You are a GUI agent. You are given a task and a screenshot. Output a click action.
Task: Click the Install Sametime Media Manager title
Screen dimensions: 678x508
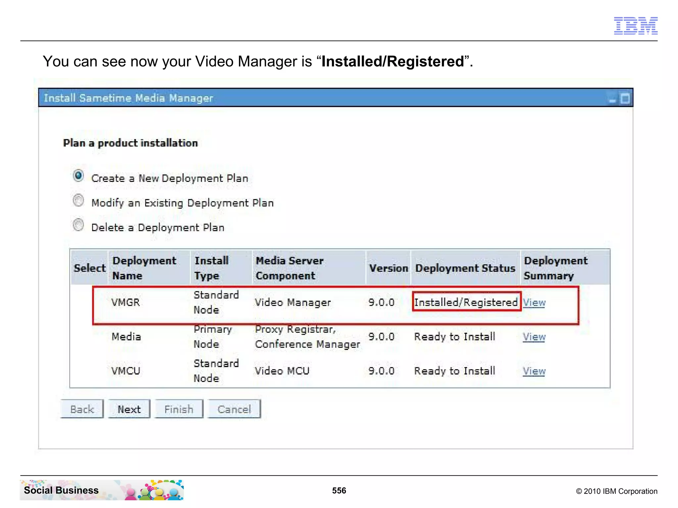click(128, 98)
